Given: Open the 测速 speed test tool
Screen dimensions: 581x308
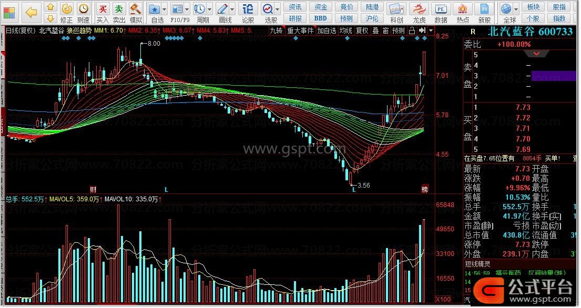Looking at the screenshot, I should 84,13.
